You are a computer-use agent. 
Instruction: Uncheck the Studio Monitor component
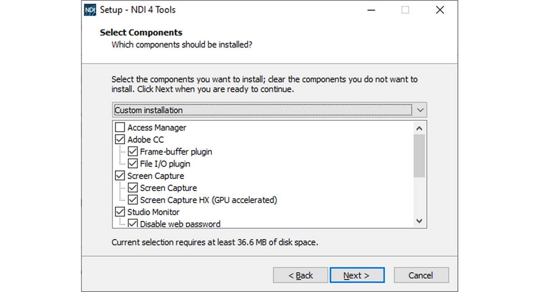120,212
